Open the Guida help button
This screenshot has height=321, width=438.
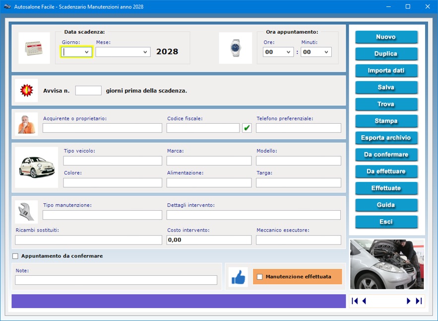click(386, 205)
